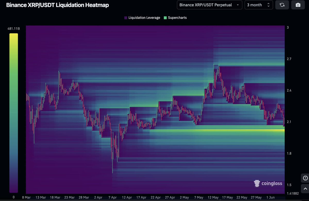Open the Binance XRP/USDT Perpetual dropdown

click(x=210, y=5)
